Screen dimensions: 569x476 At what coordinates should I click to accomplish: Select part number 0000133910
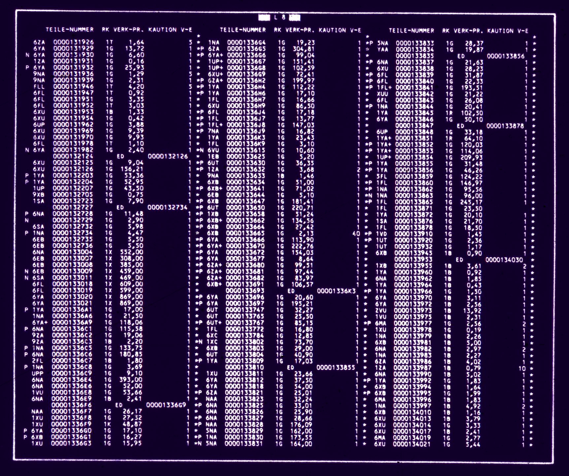pyautogui.click(x=414, y=234)
